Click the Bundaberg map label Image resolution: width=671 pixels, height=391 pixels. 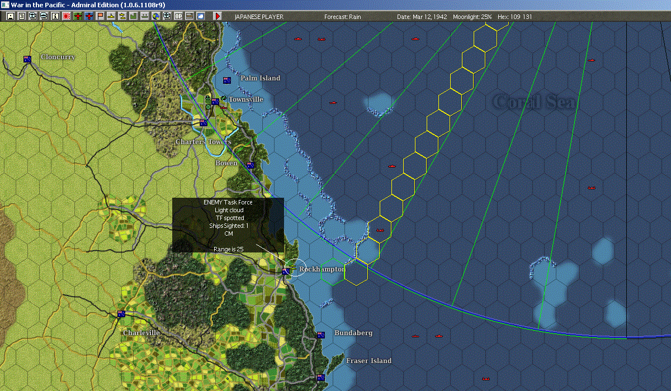353,333
